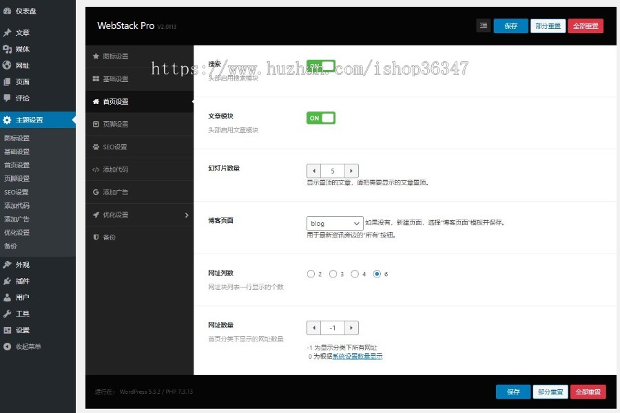Open 图标设置 in WordPress sidebar submenu
This screenshot has width=620, height=413.
tap(17, 138)
